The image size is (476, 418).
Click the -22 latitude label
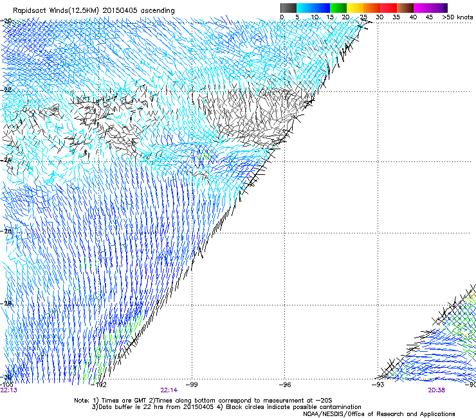click(6, 89)
